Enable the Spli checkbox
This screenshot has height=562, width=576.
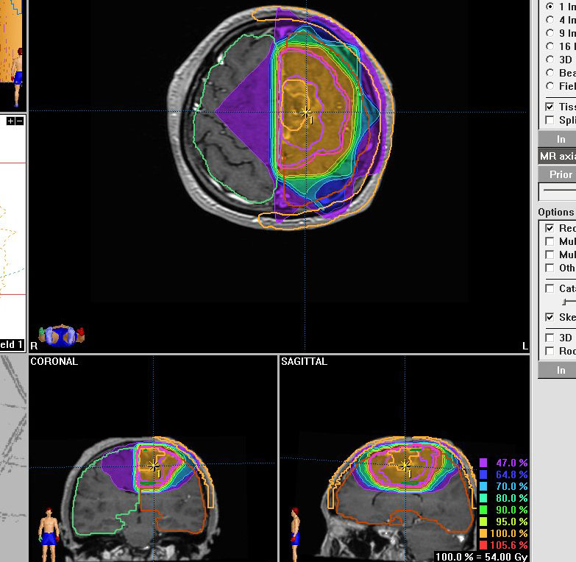(550, 120)
